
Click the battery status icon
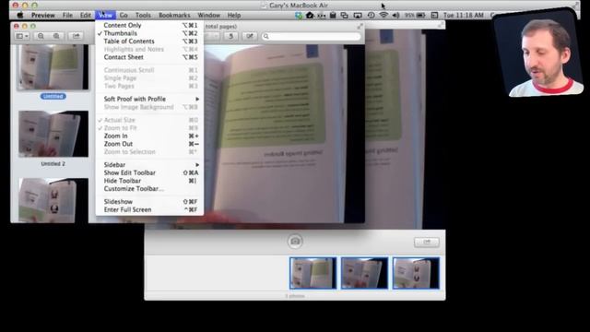[x=420, y=15]
